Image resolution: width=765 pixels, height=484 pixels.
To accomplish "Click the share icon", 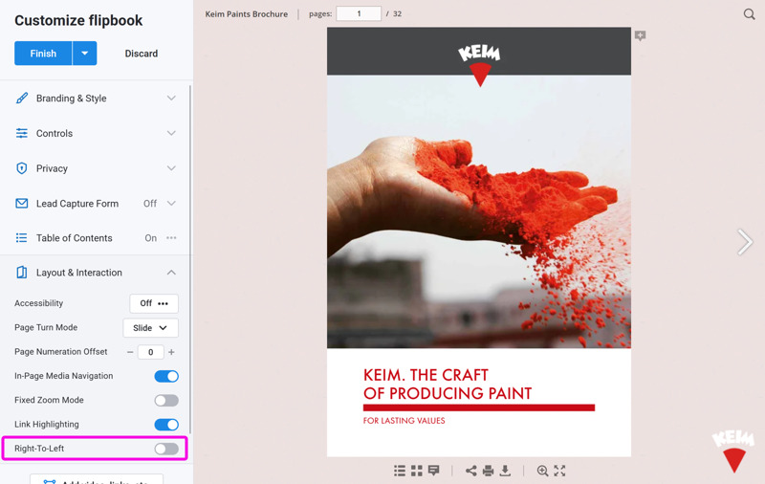I will tap(470, 471).
